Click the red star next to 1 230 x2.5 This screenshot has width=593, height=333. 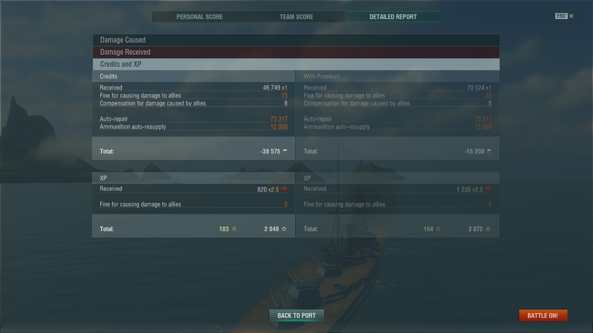point(488,189)
